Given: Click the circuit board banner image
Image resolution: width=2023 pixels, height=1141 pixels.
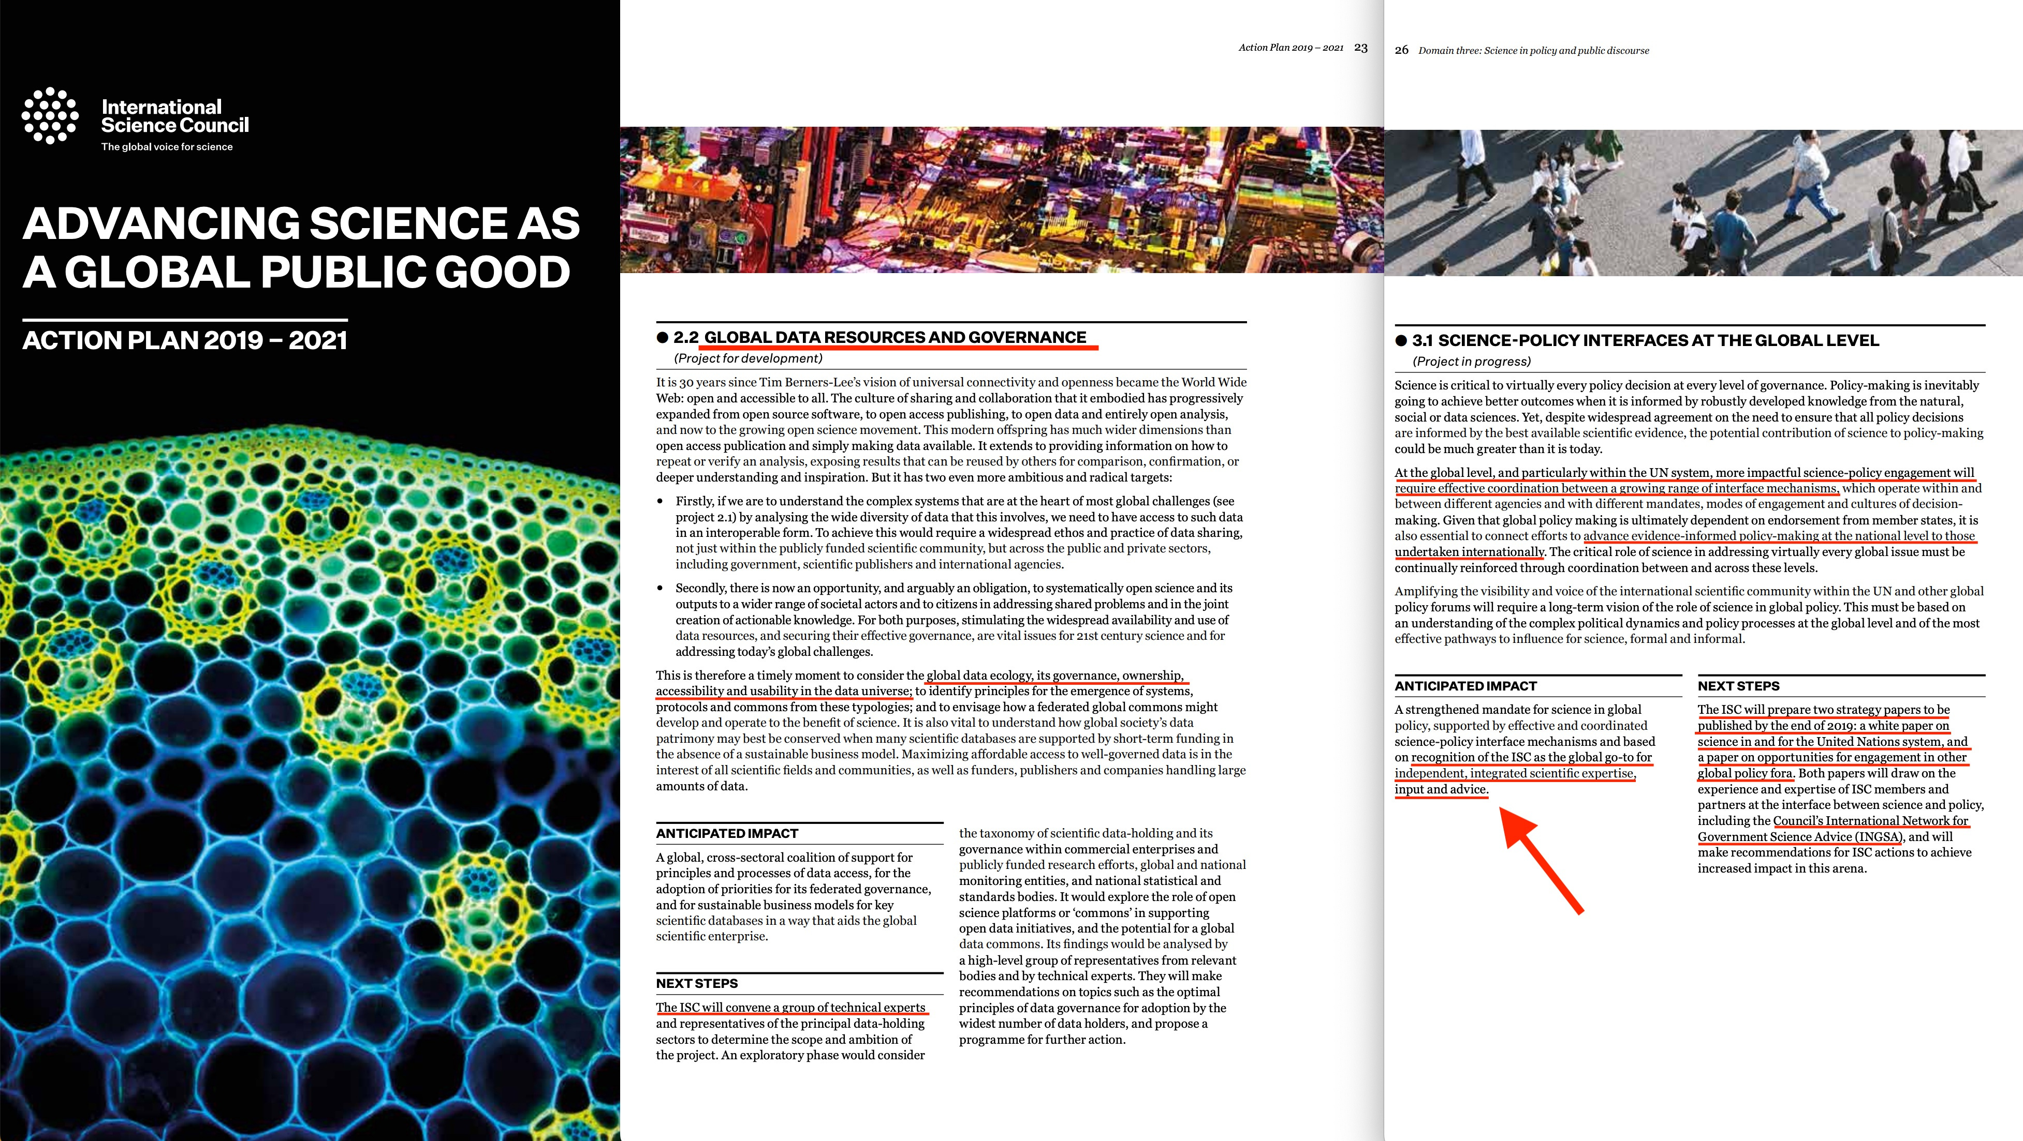Looking at the screenshot, I should point(1001,200).
